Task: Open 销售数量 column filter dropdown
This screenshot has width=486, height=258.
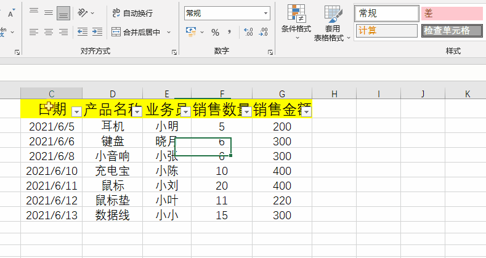Action: (247, 112)
